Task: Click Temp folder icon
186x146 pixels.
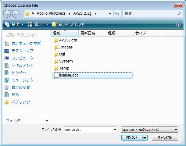Action: (x=56, y=68)
